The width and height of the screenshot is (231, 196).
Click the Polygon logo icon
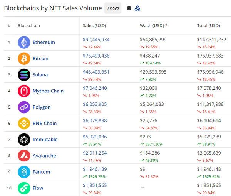pos(24,107)
